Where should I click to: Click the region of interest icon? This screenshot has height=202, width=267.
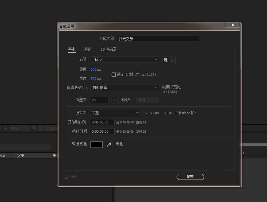tap(33, 128)
